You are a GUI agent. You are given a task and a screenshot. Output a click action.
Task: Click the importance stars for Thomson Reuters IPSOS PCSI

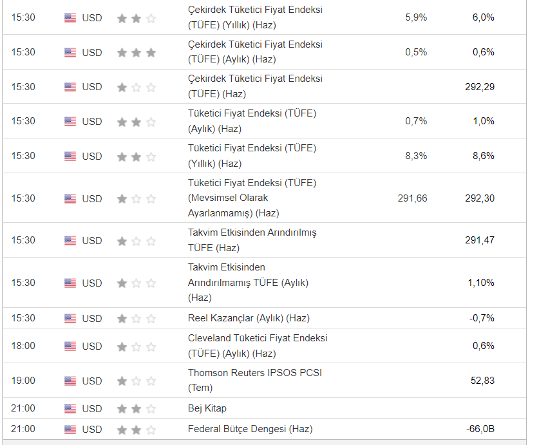click(137, 381)
